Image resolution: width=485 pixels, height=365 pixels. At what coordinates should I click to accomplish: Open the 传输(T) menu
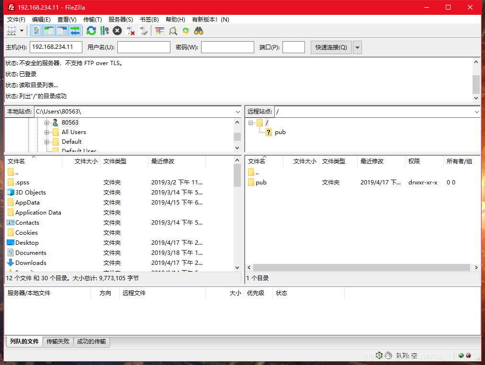92,20
